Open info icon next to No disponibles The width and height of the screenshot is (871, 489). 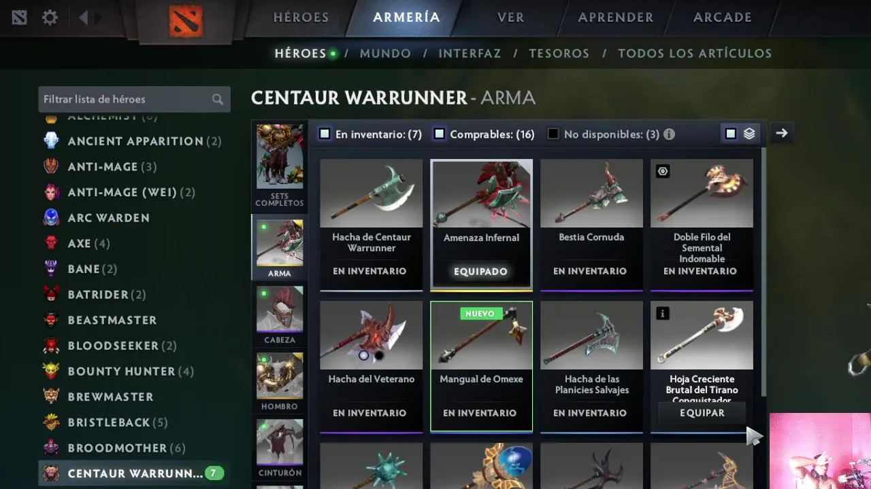[670, 134]
